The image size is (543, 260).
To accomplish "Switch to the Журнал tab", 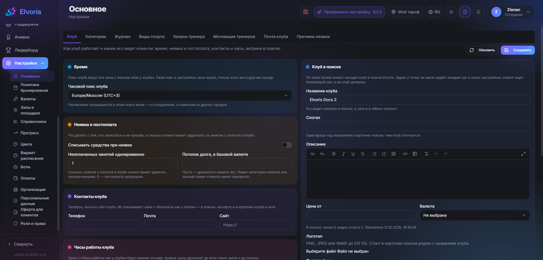I will [x=123, y=37].
